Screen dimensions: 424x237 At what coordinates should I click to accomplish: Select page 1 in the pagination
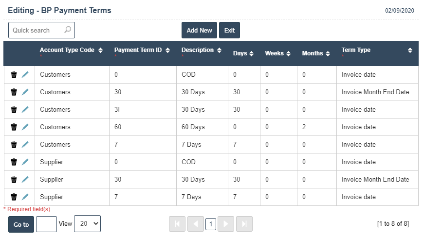click(x=211, y=224)
